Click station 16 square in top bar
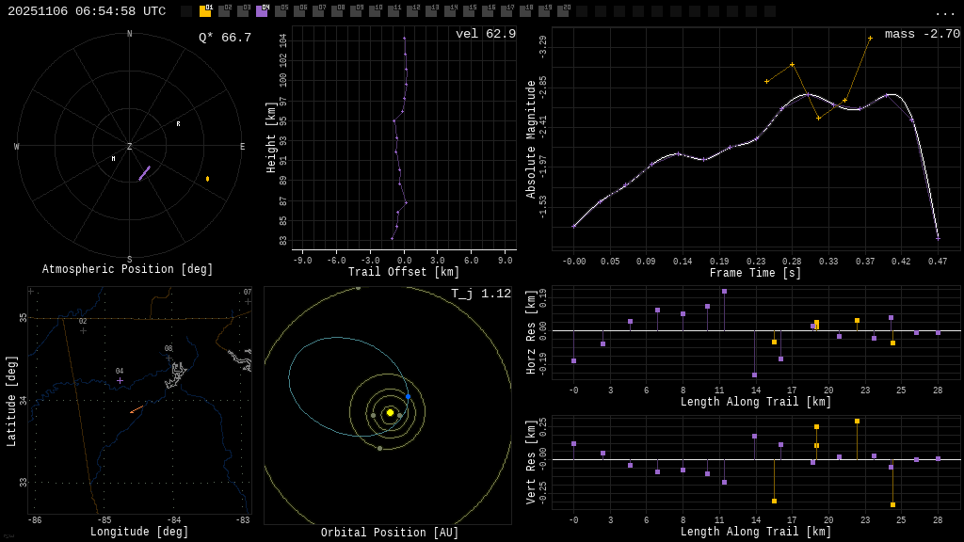Screen dimensions: 964x542 click(x=488, y=11)
